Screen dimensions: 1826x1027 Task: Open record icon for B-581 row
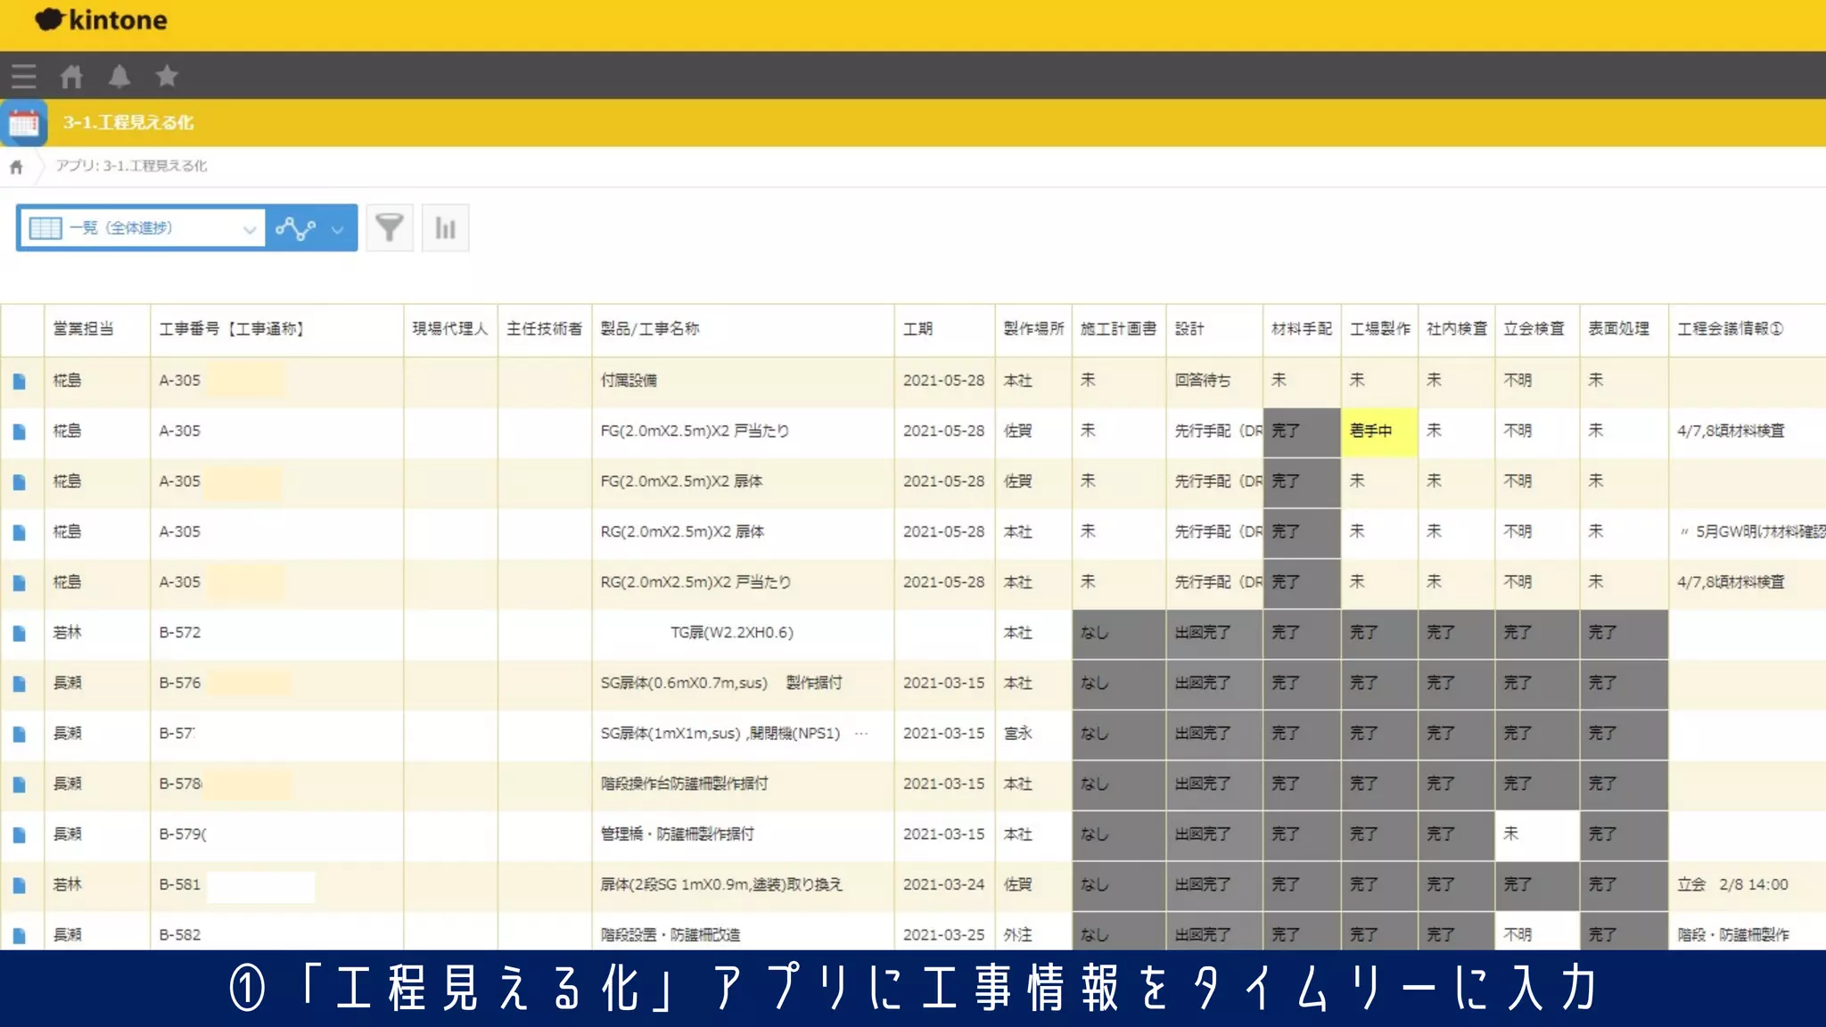coord(20,885)
